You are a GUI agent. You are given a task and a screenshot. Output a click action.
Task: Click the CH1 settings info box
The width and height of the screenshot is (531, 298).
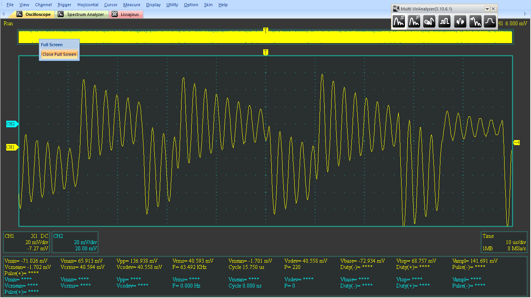26,242
